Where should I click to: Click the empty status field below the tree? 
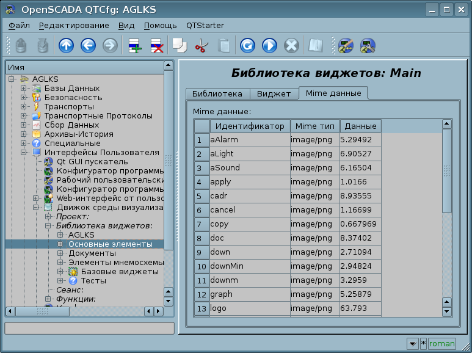(x=89, y=329)
